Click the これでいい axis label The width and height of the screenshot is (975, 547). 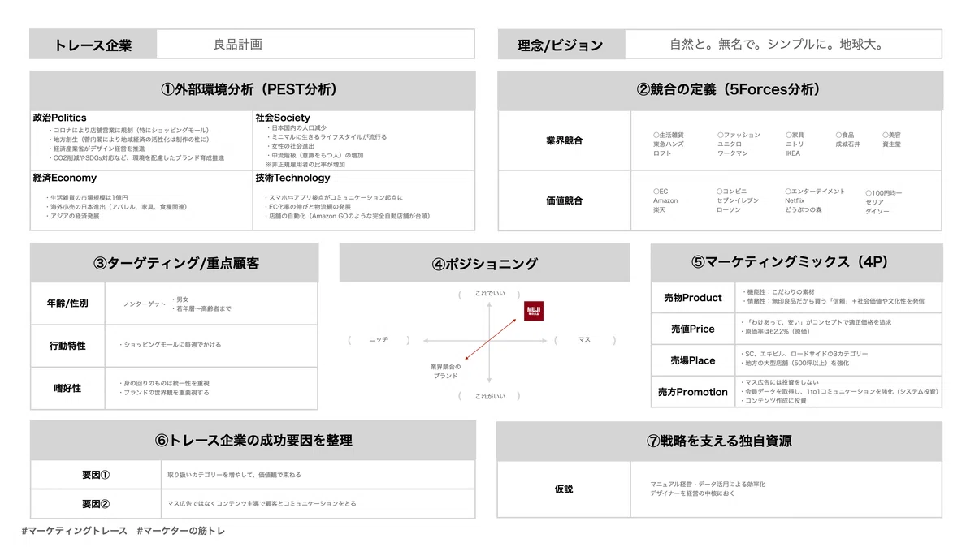coord(489,292)
